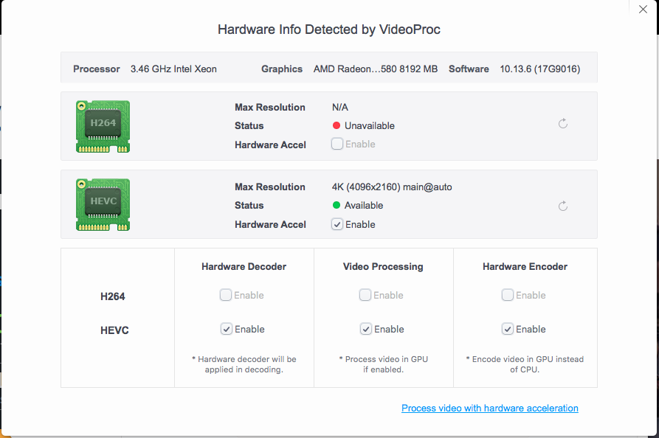Click the Hardware Encoder column header
This screenshot has height=438, width=659.
coord(525,267)
